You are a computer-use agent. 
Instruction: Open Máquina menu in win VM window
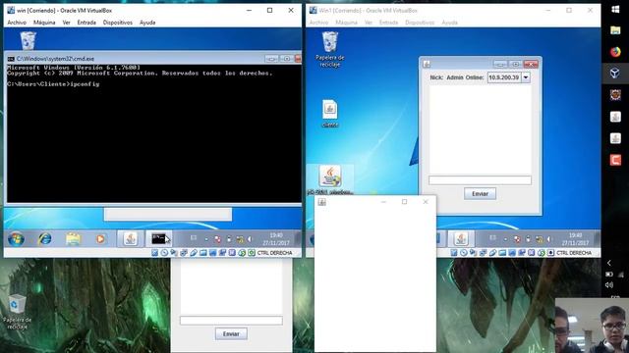44,23
